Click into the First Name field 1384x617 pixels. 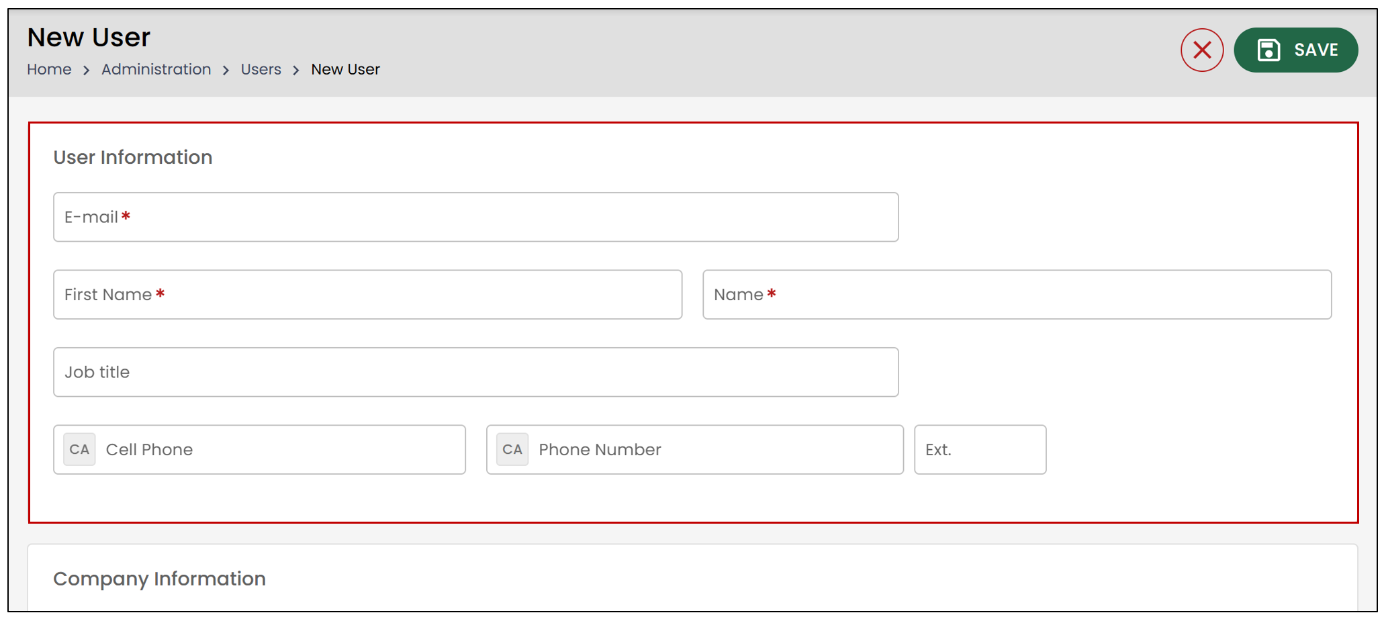coord(367,294)
